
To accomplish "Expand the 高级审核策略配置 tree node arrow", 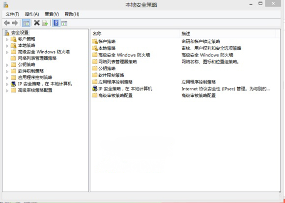I will coord(7,90).
